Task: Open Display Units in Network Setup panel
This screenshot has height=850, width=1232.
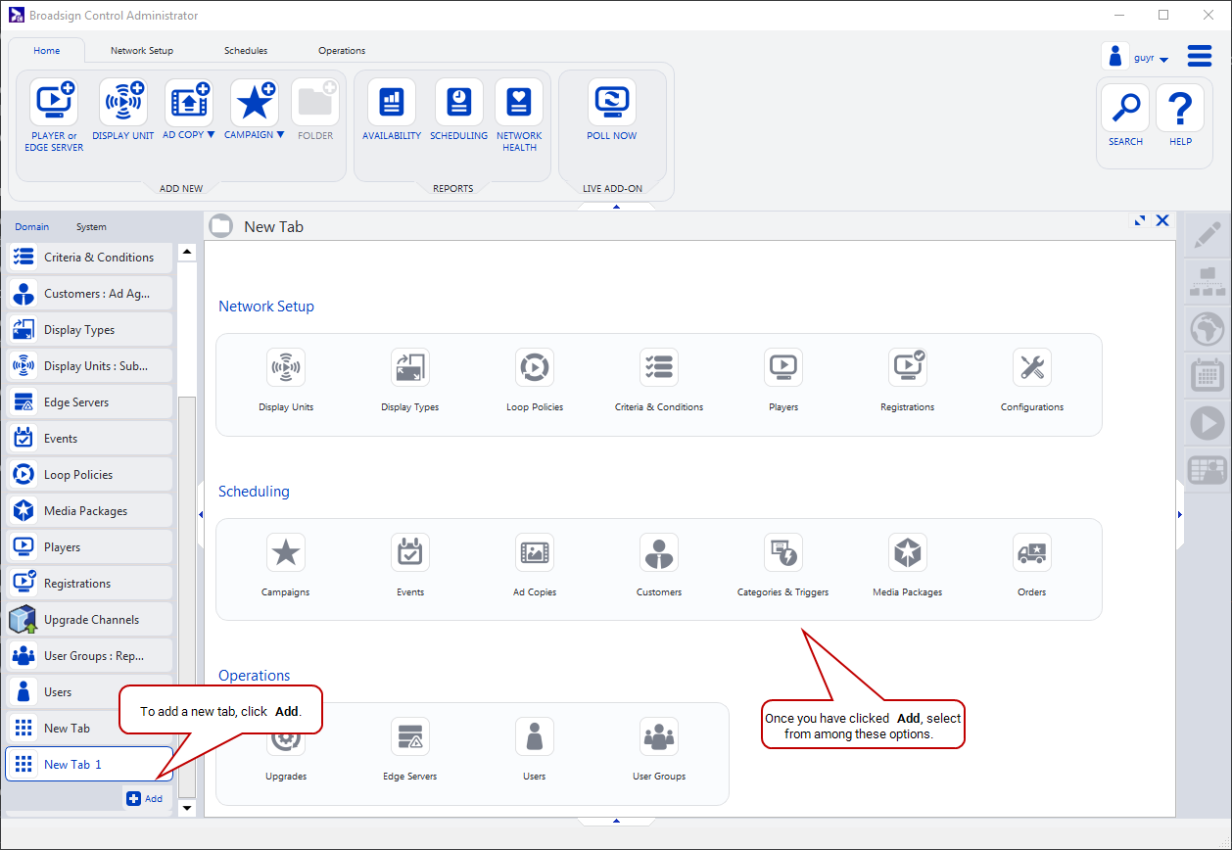Action: coord(286,381)
